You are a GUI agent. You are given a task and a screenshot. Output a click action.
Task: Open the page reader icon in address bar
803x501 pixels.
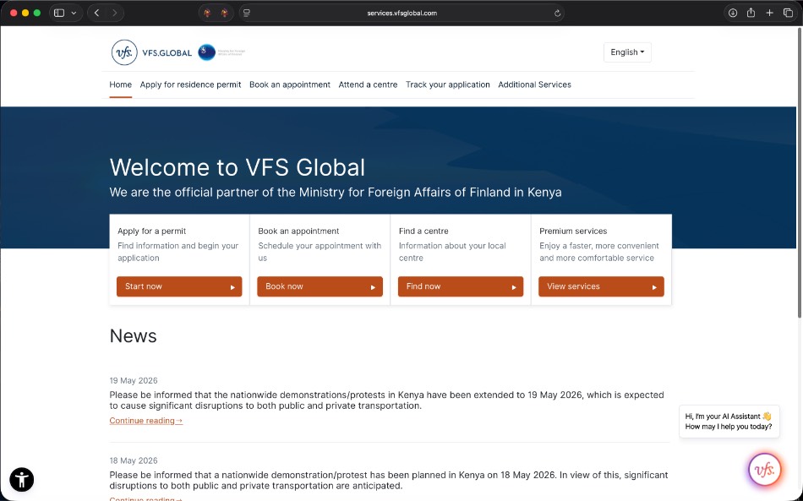tap(246, 14)
